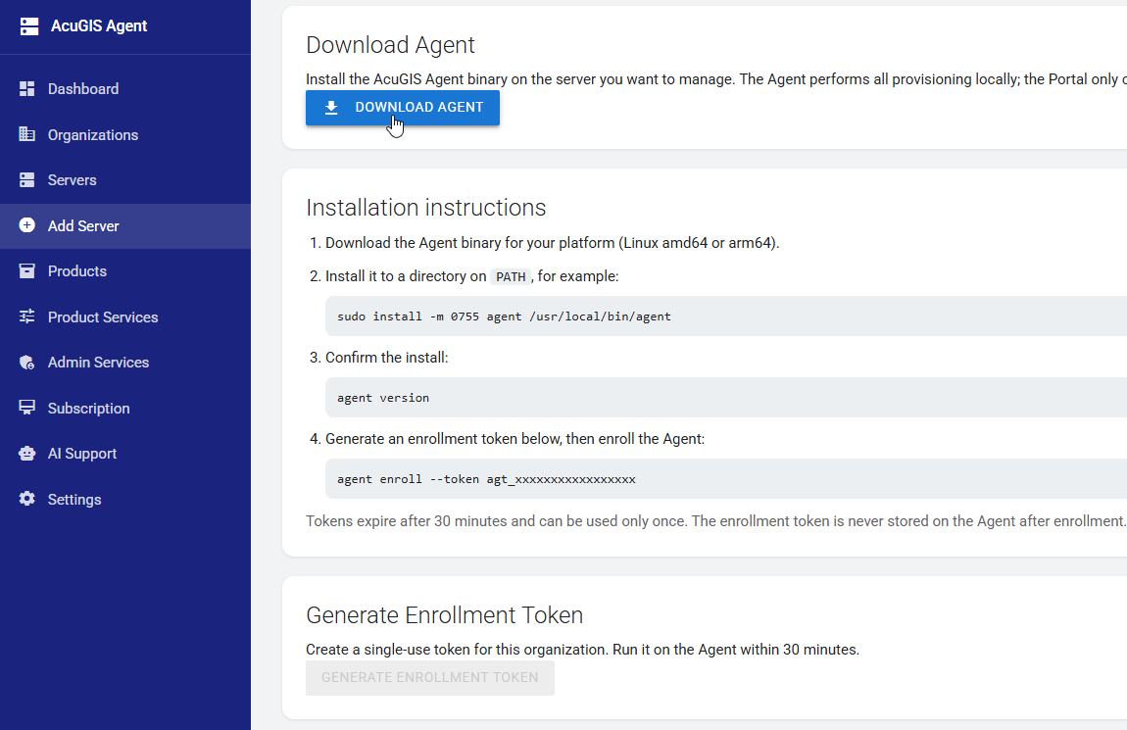Click the Organizations building icon
Screen dimensions: 1127x730
coord(26,134)
